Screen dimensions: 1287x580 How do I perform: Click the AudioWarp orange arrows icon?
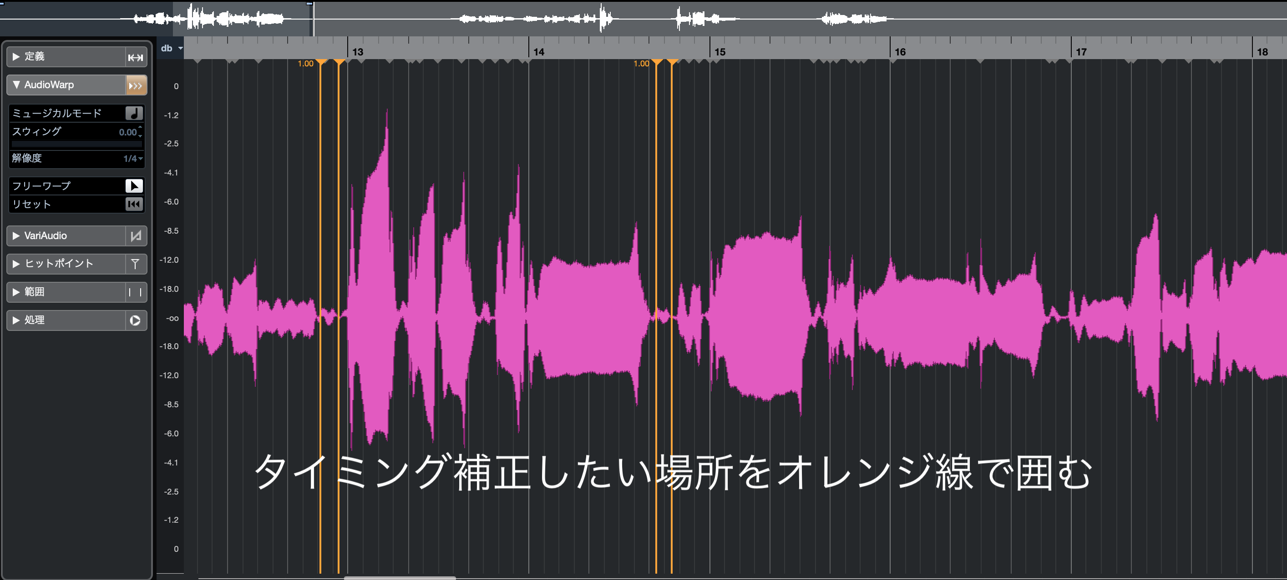tap(136, 85)
